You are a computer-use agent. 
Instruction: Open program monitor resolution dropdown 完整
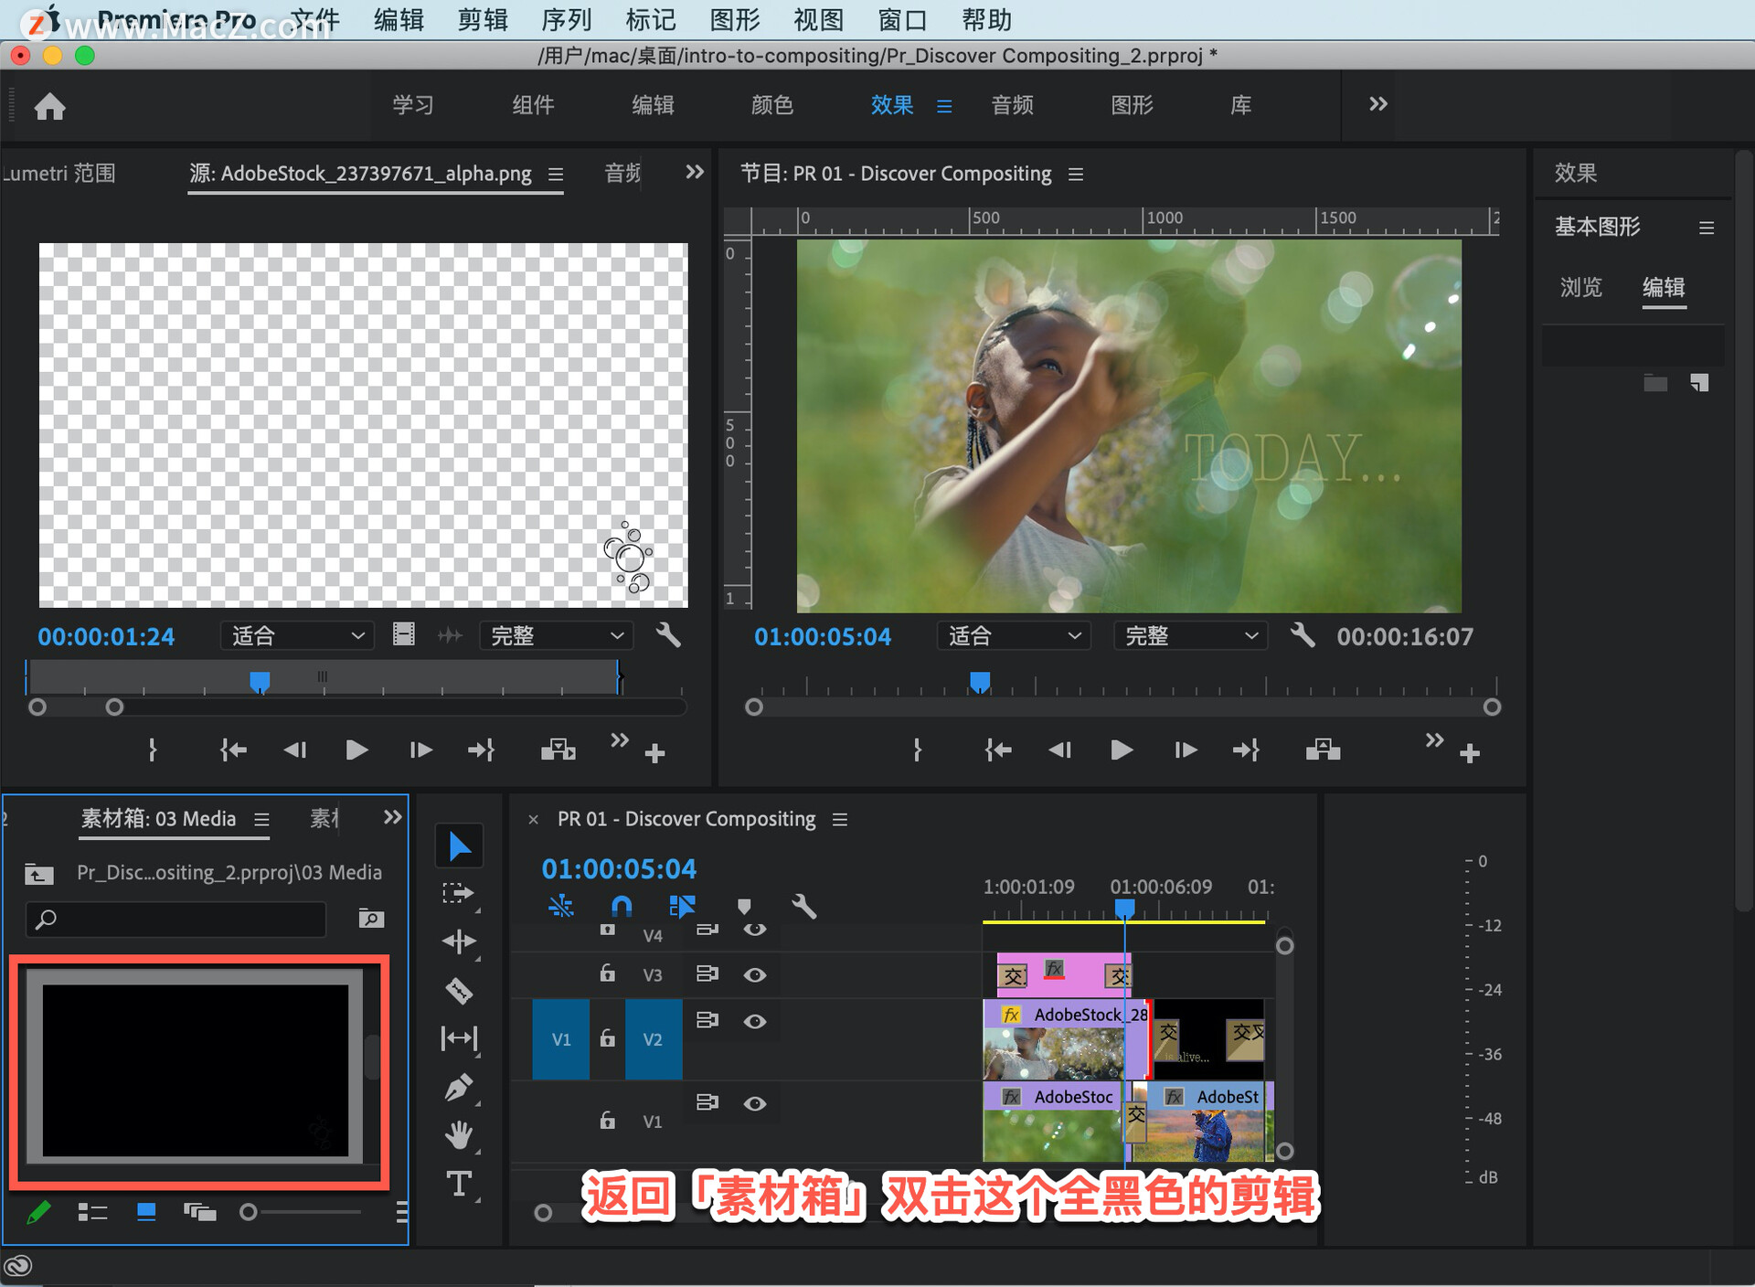coord(1190,635)
